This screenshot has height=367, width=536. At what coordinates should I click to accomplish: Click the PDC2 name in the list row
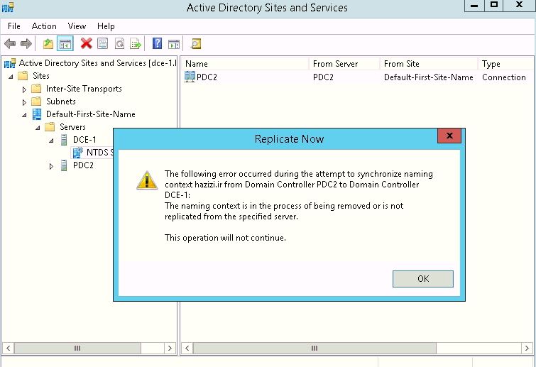click(x=207, y=77)
